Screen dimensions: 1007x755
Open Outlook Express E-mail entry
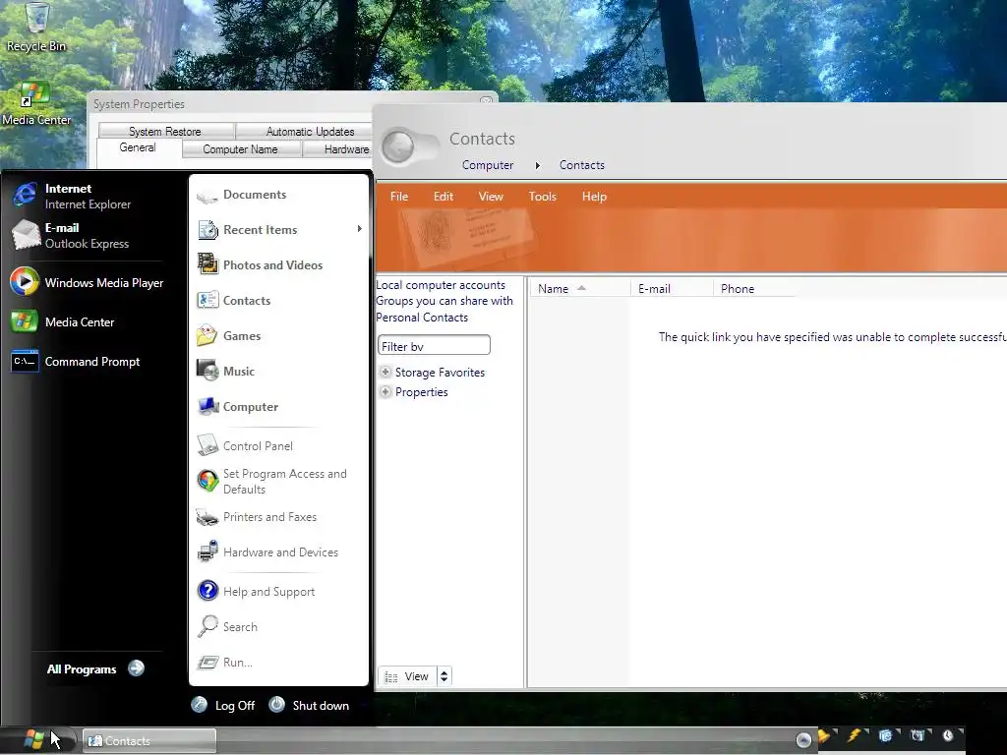(x=88, y=235)
